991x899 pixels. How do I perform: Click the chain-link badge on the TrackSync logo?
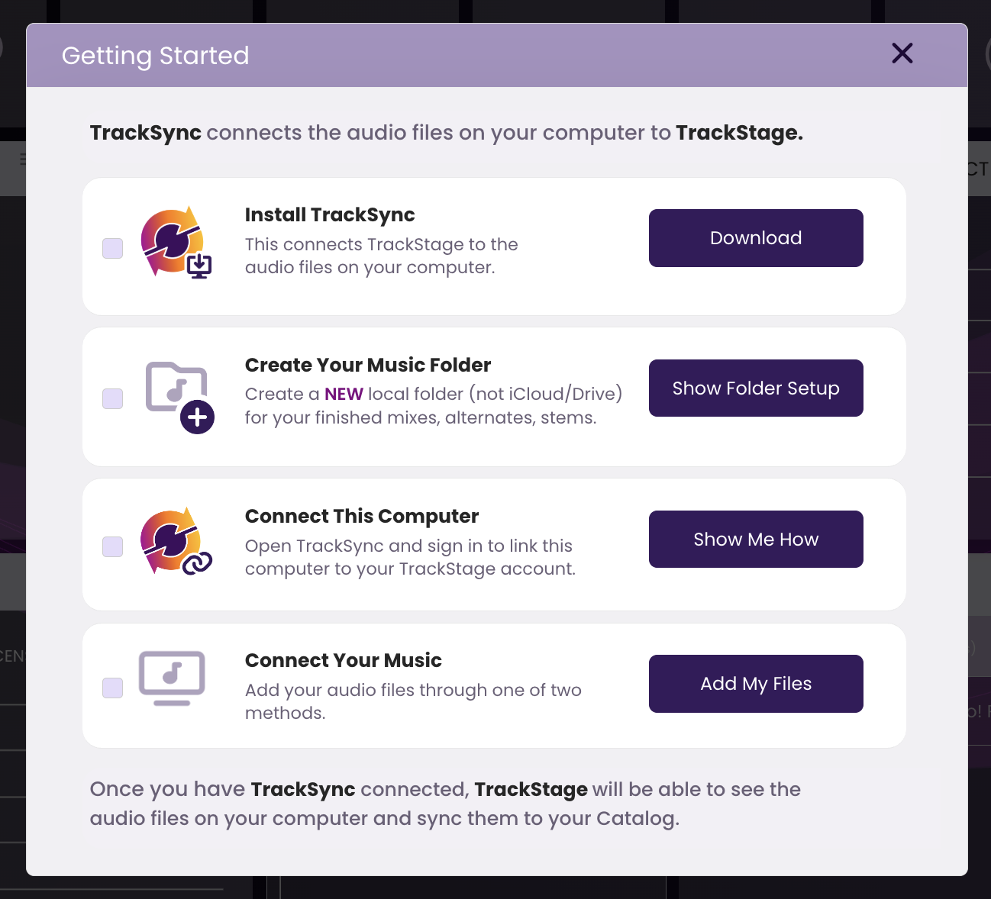point(197,564)
